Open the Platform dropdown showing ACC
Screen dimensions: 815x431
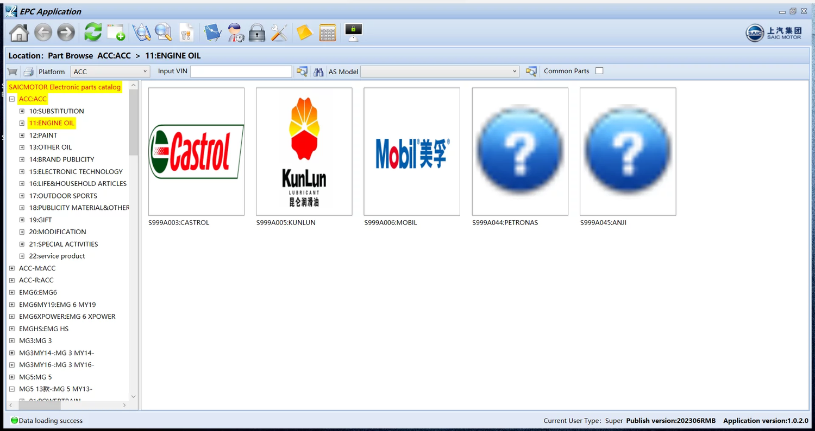110,72
